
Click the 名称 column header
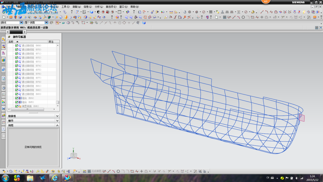click(x=27, y=42)
